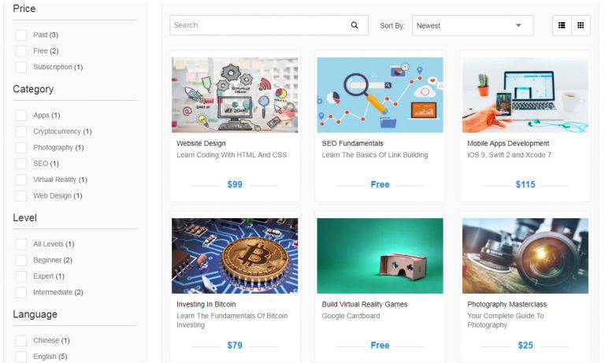Image resolution: width=605 pixels, height=363 pixels.
Task: Enable the Free price filter
Action: [x=21, y=51]
